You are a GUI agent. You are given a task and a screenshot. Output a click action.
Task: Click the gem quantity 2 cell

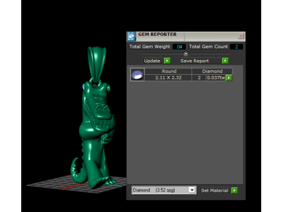[199, 78]
